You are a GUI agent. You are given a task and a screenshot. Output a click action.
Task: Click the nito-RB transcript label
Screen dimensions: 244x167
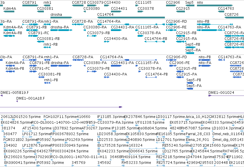coord(203,21)
